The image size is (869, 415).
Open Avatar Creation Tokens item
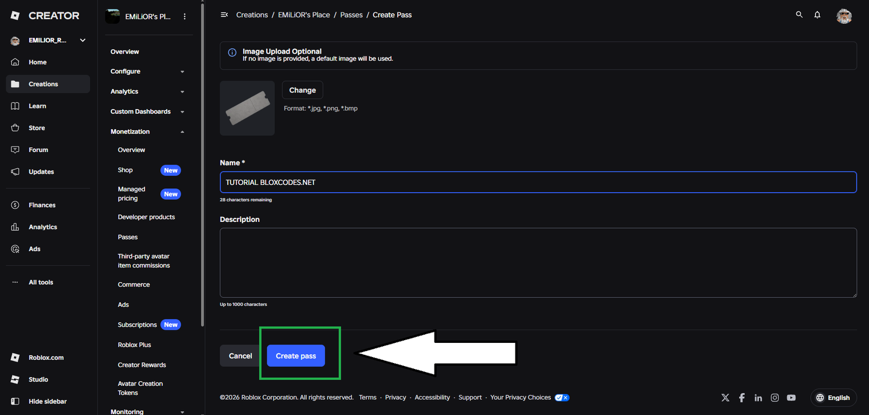click(140, 388)
